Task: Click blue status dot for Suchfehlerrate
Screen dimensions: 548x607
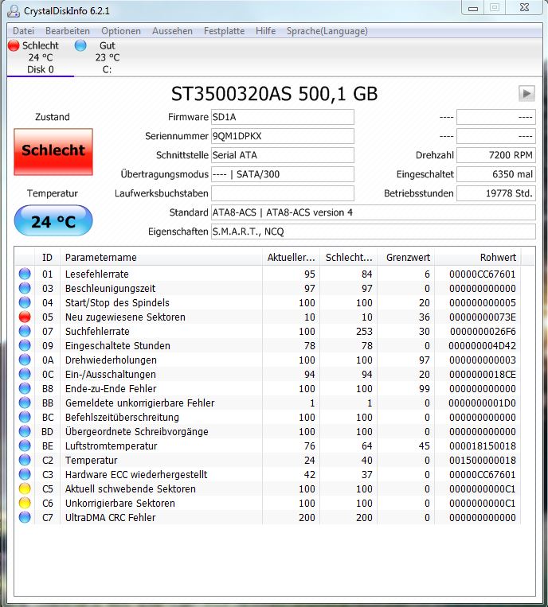Action: (25, 331)
